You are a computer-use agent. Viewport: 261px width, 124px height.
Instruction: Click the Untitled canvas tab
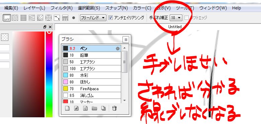coord(175,27)
